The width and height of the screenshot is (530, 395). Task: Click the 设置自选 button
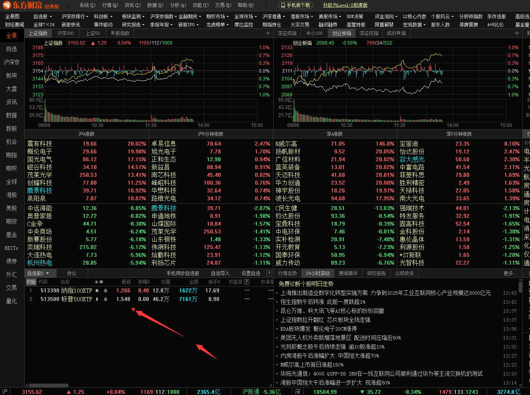pos(251,273)
